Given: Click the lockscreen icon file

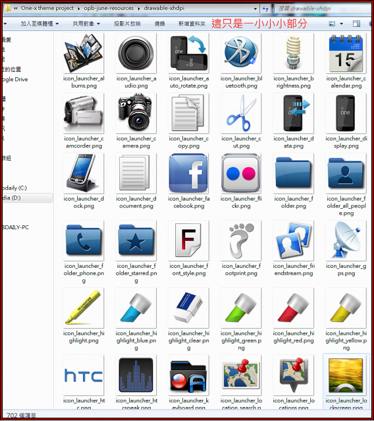Looking at the screenshot, I should 346,375.
